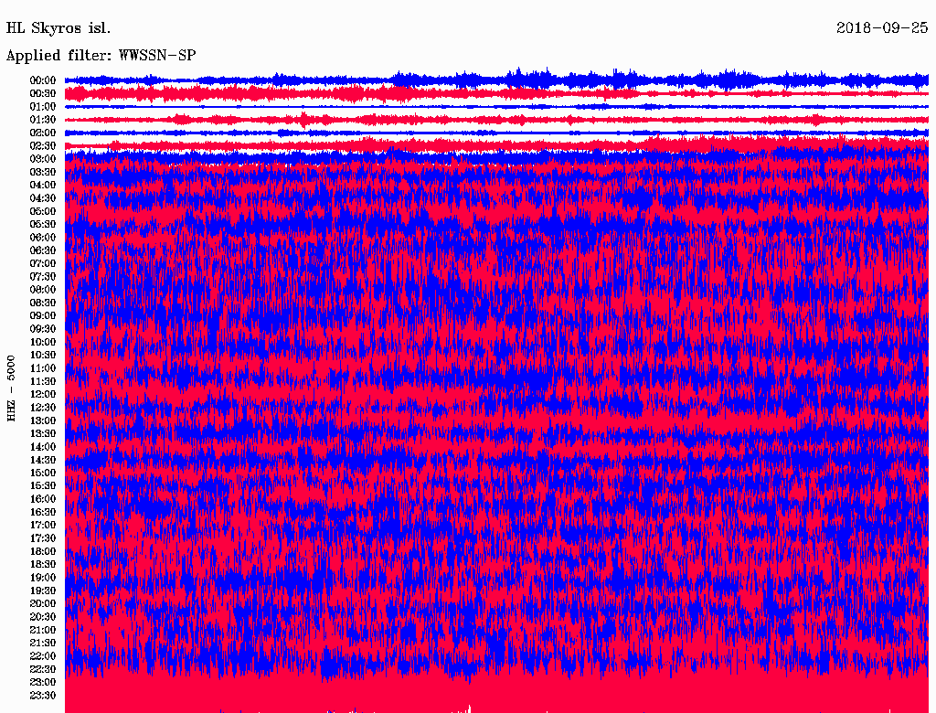Select the 18:00 time label
This screenshot has height=713, width=936.
click(x=43, y=551)
